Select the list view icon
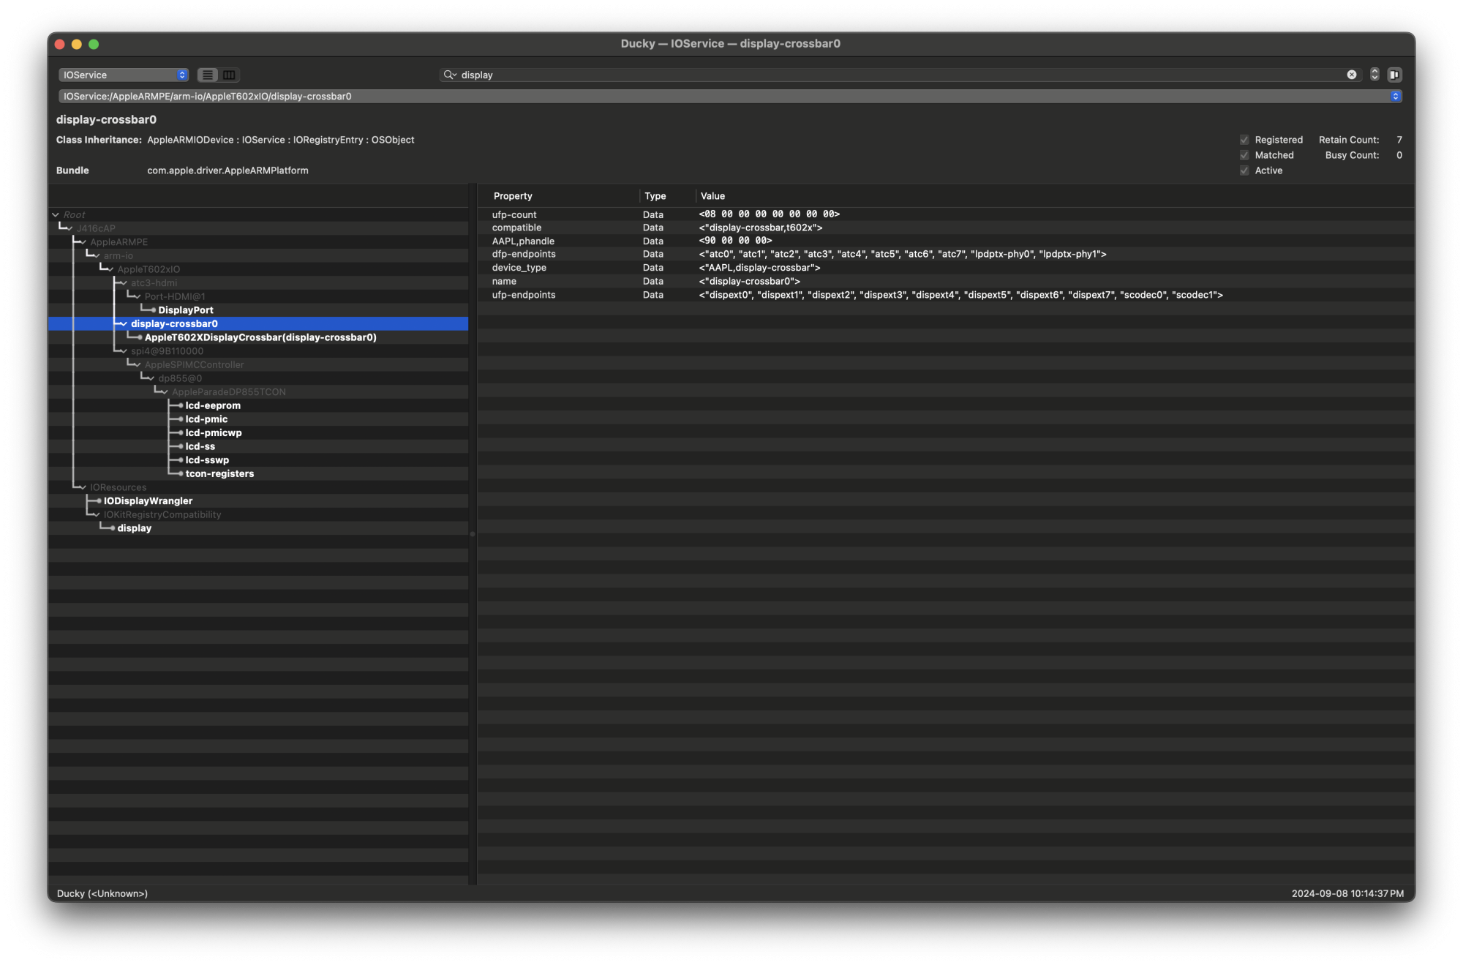Image resolution: width=1463 pixels, height=965 pixels. 208,75
